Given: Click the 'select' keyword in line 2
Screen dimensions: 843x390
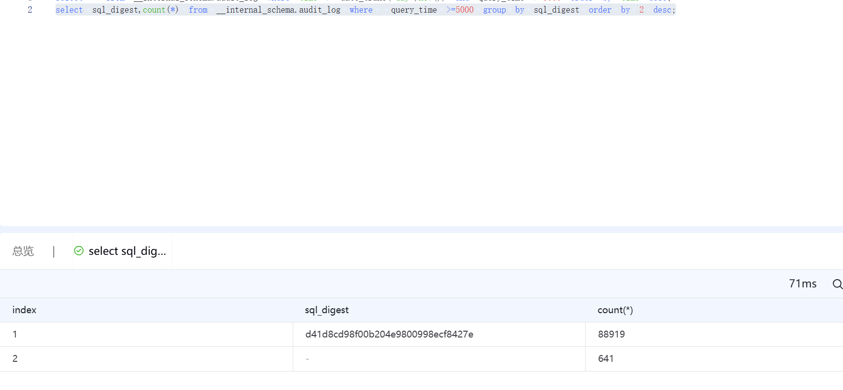Looking at the screenshot, I should tap(69, 10).
